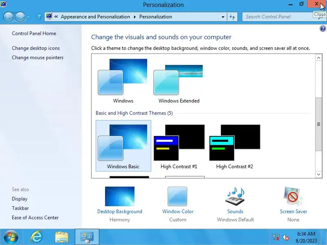Click the Screen Saver text link
327x245 pixels.
(293, 212)
